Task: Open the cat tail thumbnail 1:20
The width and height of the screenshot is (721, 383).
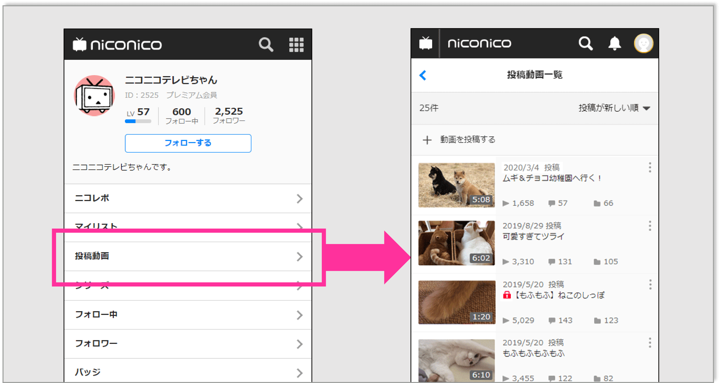Action: pyautogui.click(x=456, y=302)
